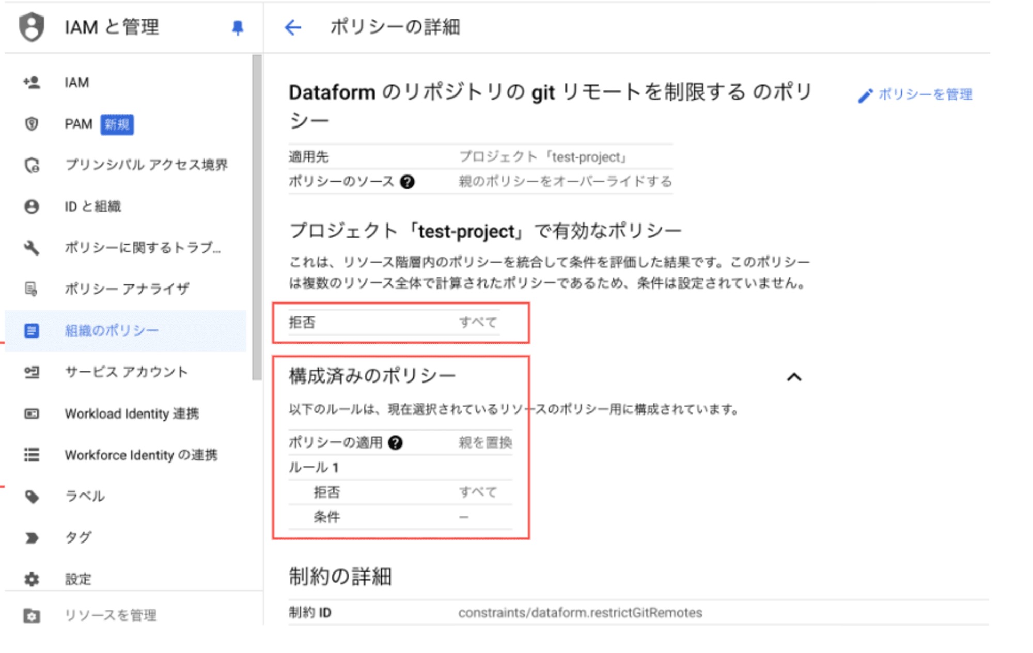The image size is (1033, 653).
Task: Click the ID と組織 person icon
Action: [32, 206]
